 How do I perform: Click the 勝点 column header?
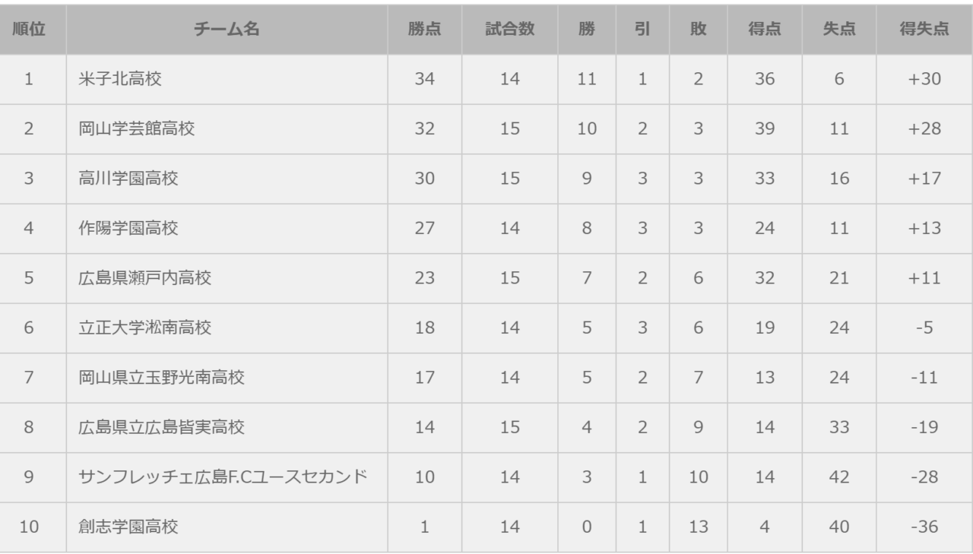[424, 29]
